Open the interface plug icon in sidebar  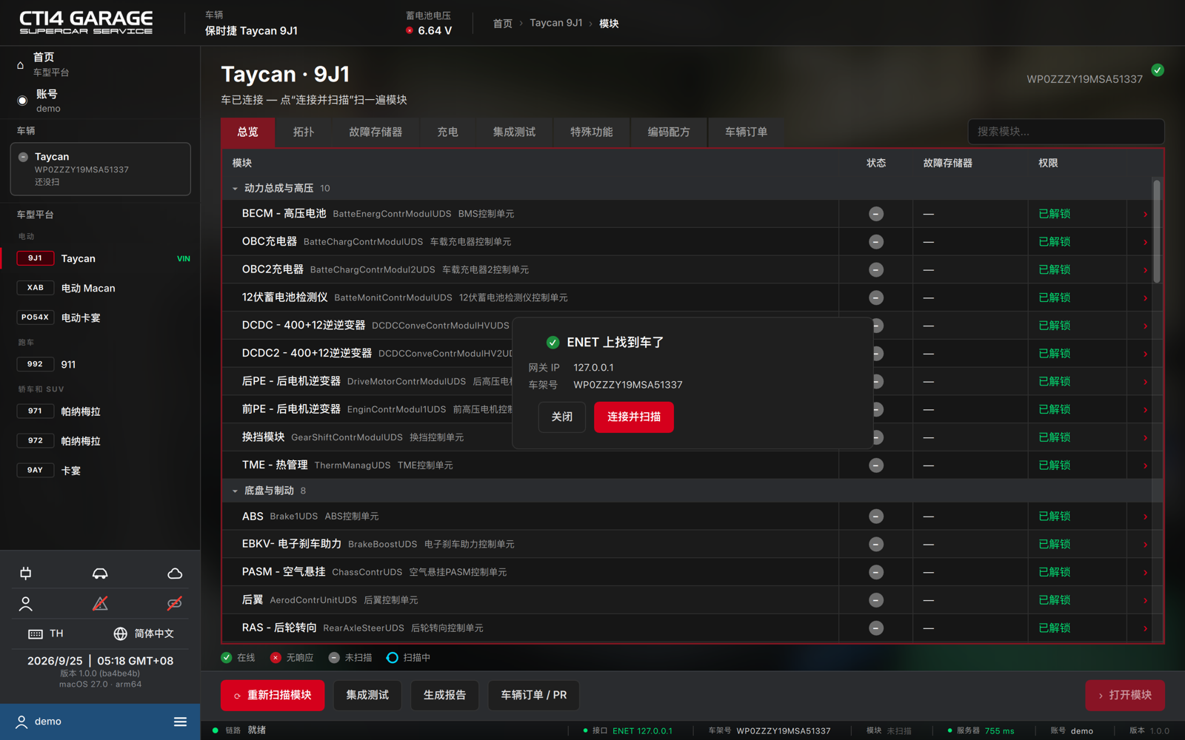(26, 573)
